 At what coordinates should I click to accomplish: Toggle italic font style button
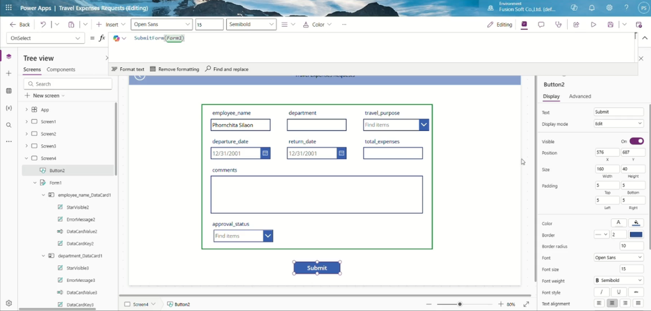tap(601, 293)
